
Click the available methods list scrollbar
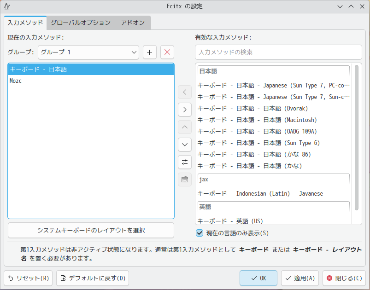(357, 138)
